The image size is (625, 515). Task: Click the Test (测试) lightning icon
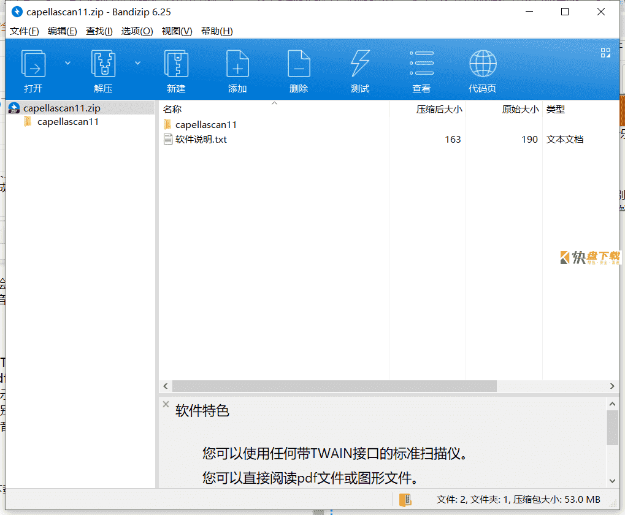[x=360, y=63]
